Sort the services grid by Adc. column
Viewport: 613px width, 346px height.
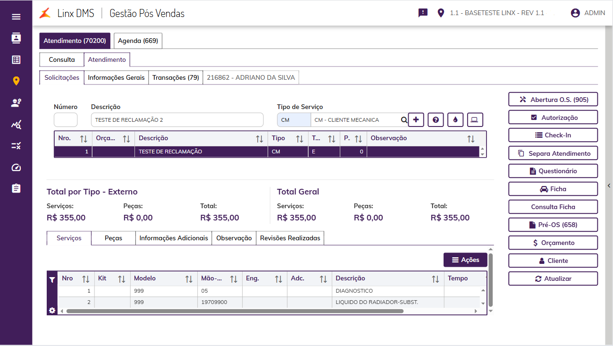323,279
